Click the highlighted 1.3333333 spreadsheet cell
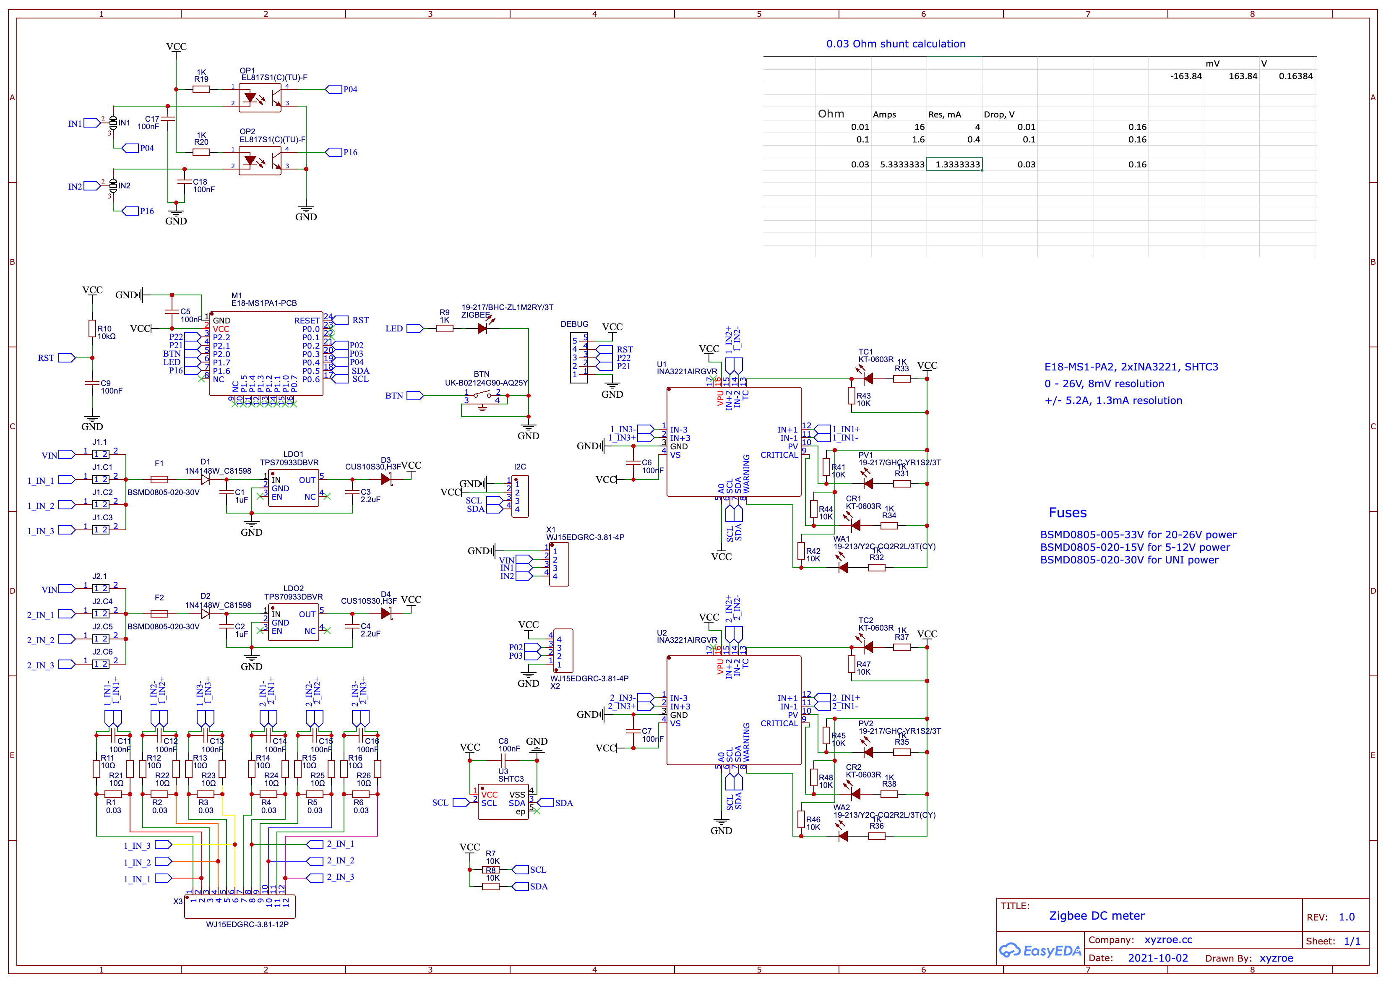 click(954, 164)
